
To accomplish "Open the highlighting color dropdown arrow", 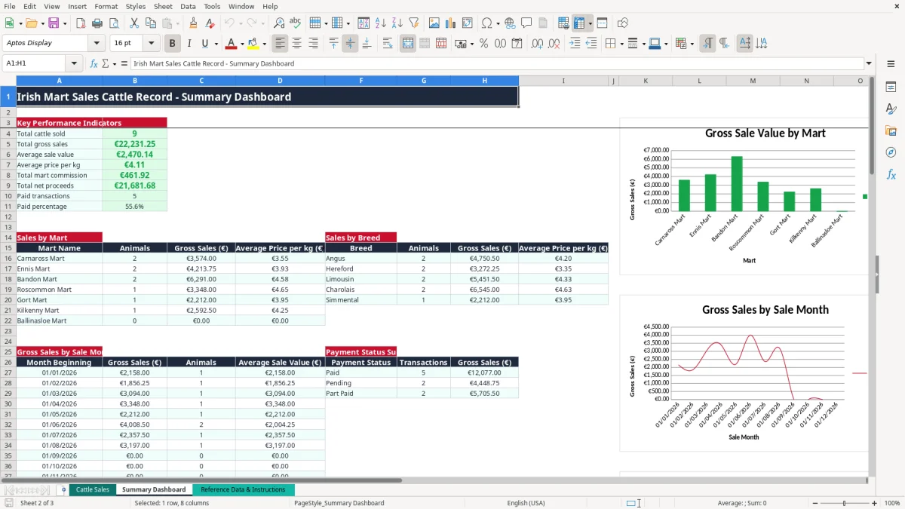I will [x=264, y=44].
